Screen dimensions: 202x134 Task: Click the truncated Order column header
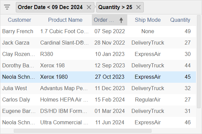point(104,20)
